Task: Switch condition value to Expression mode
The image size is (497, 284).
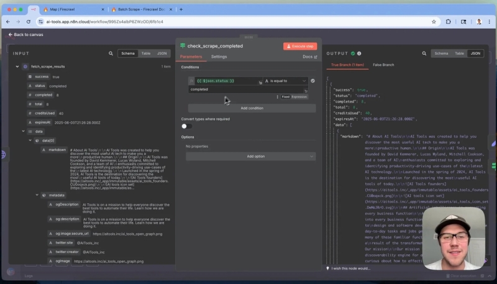Action: click(x=299, y=97)
